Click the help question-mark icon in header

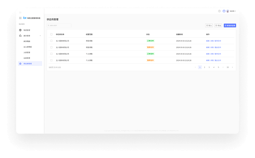pyautogui.click(x=220, y=11)
